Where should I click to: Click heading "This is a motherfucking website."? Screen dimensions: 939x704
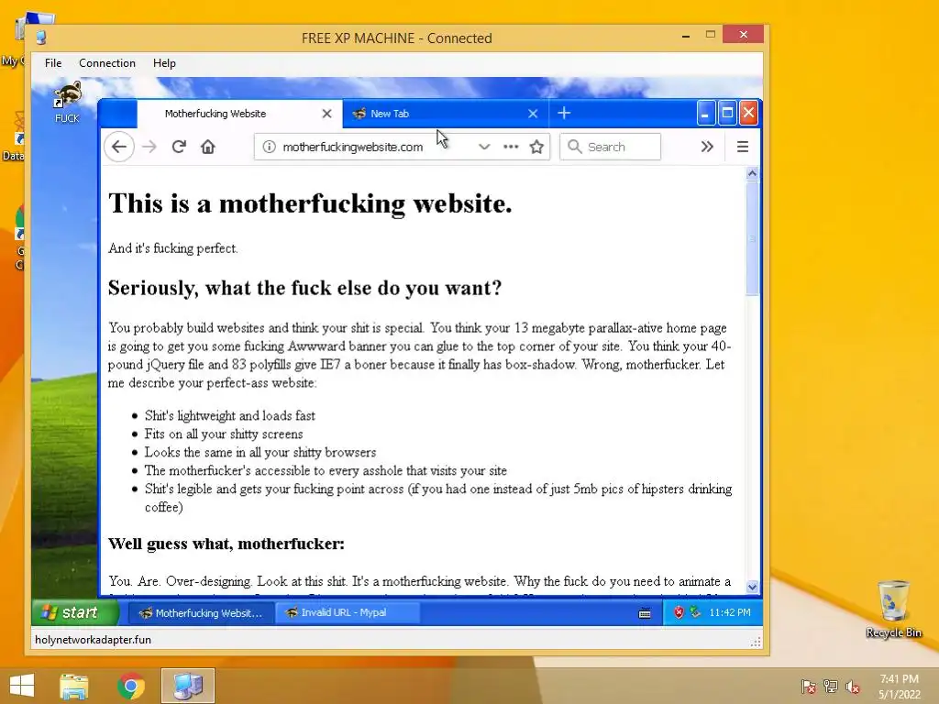tap(310, 203)
